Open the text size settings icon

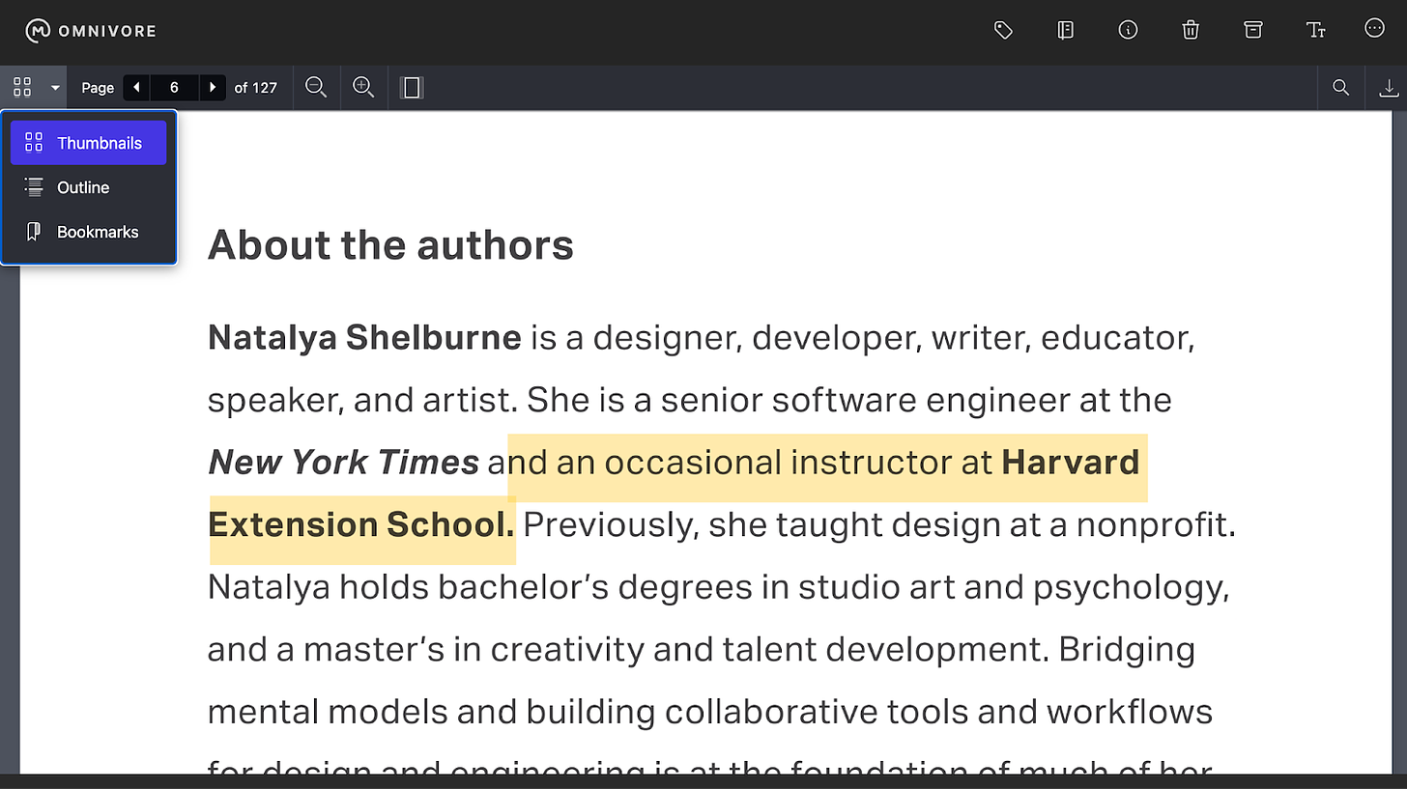(x=1315, y=31)
